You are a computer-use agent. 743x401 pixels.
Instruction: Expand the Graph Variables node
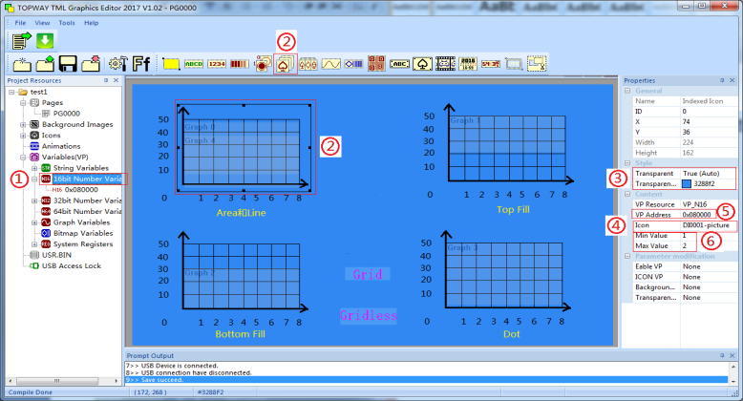34,222
